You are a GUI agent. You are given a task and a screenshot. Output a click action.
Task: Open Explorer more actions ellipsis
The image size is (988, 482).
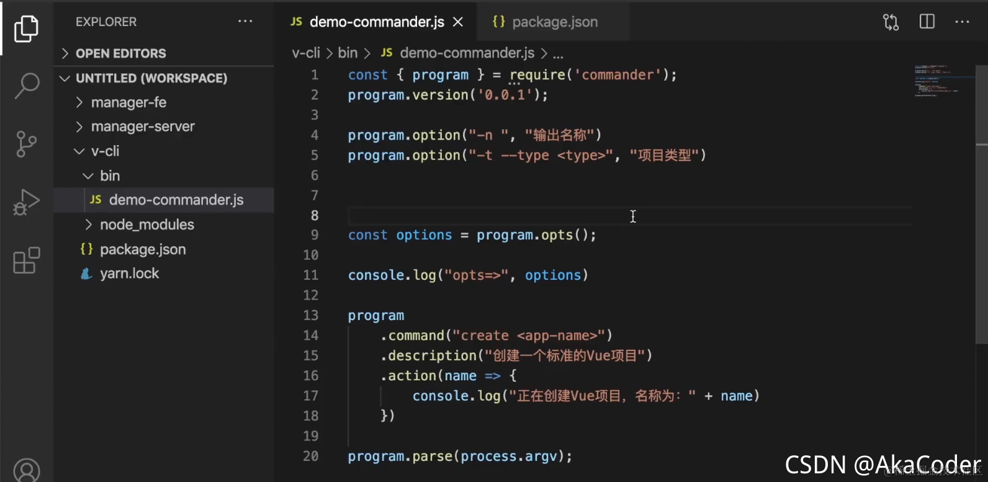(245, 22)
